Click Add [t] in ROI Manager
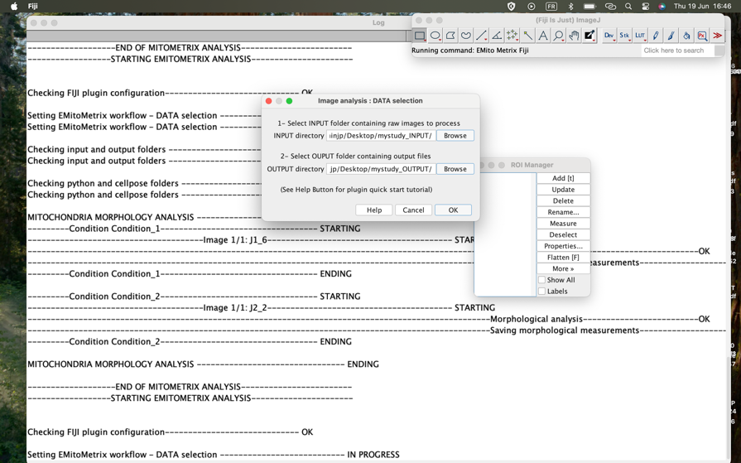This screenshot has height=463, width=741. click(563, 178)
